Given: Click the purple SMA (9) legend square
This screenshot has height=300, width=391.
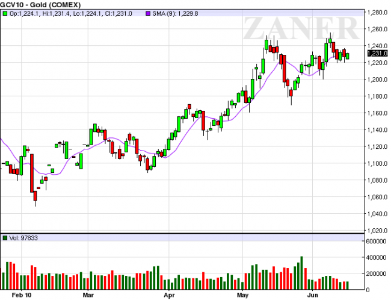Looking at the screenshot, I should click(x=148, y=13).
